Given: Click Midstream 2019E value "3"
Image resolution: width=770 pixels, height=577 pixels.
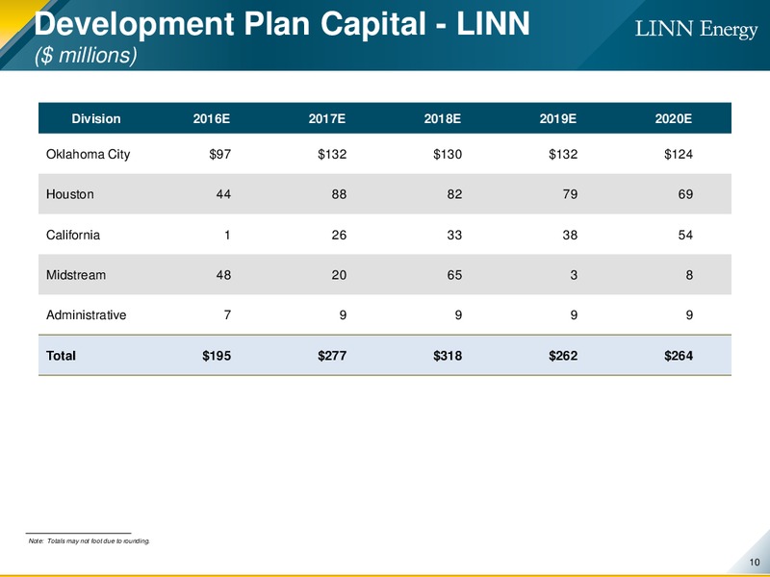Looking at the screenshot, I should (574, 275).
